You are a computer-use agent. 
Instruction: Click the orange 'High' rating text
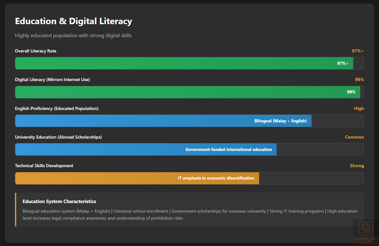(x=359, y=108)
